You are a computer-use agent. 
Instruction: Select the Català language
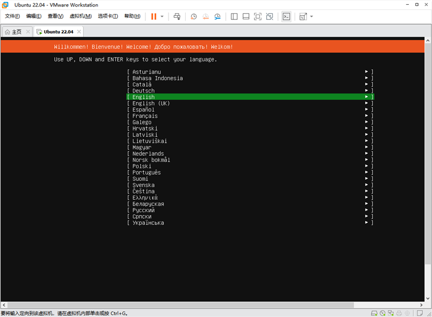250,84
